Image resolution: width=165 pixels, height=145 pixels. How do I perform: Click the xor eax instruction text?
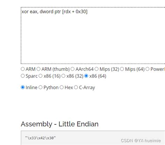[x=55, y=12]
